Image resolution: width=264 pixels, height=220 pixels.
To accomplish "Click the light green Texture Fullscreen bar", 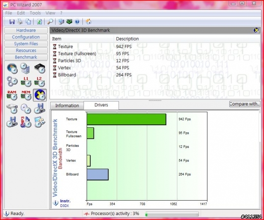I will pos(90,133).
